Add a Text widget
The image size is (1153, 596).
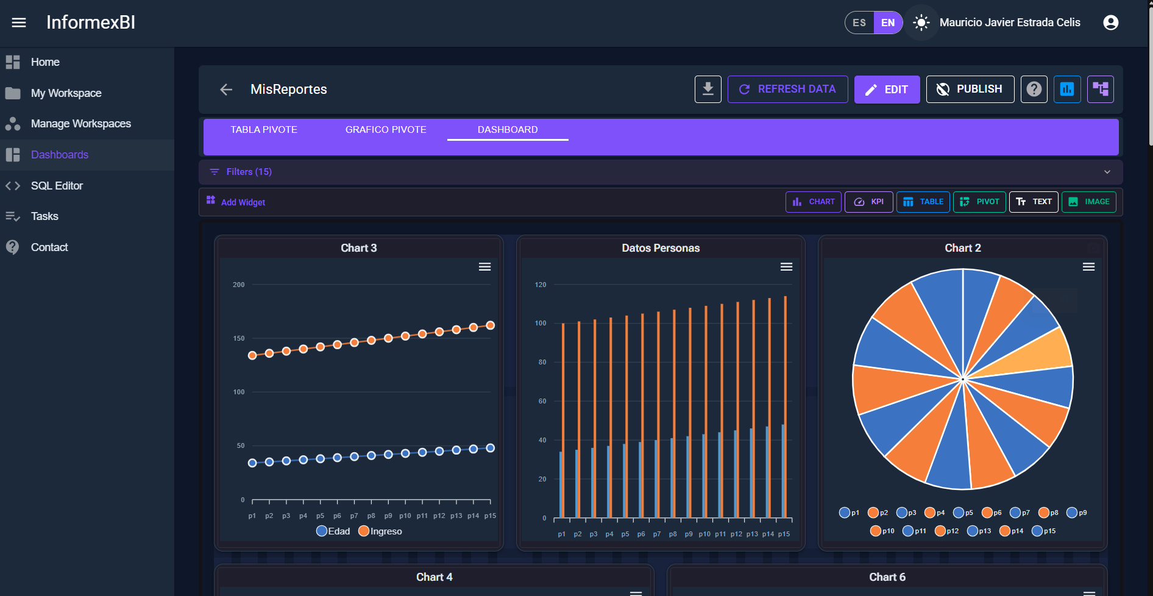point(1034,202)
